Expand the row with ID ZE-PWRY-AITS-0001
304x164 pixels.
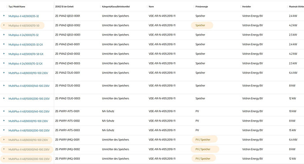click(4, 111)
